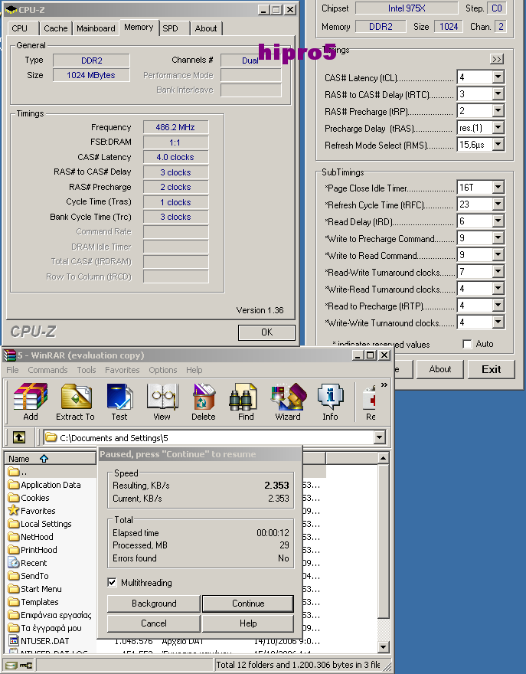Click the parent directory '..' folder icon
This screenshot has height=674, width=526.
[x=15, y=472]
